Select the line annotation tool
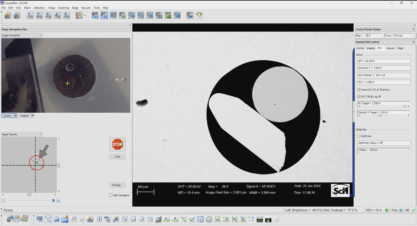Screen dimensions: 417x226 (125, 219)
